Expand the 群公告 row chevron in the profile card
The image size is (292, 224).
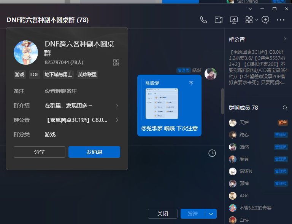117,120
